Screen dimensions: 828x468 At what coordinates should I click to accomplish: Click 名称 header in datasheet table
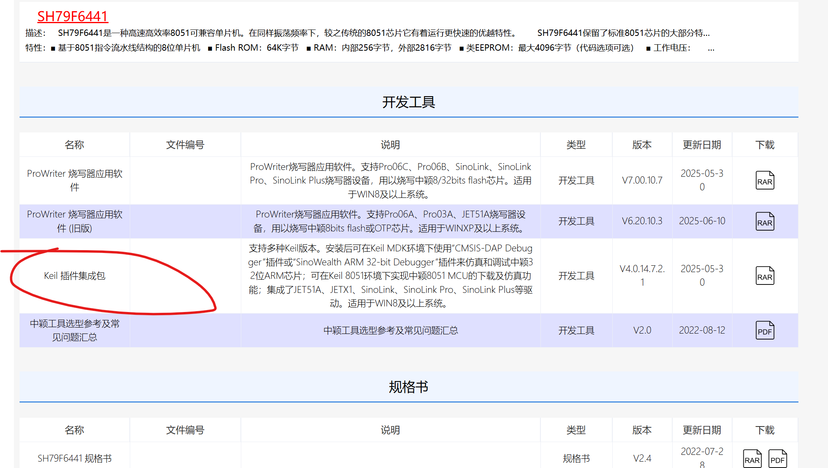coord(74,430)
